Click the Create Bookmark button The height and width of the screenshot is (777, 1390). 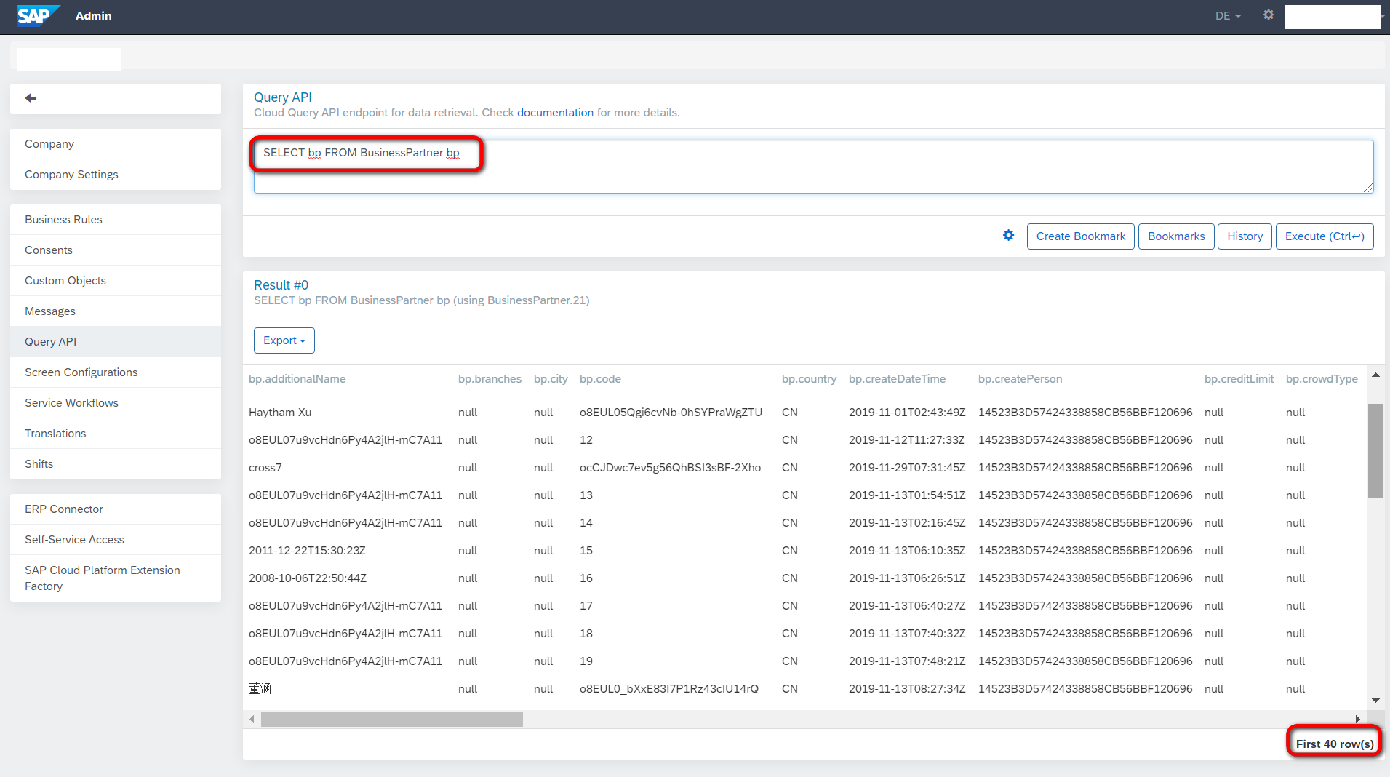point(1080,236)
